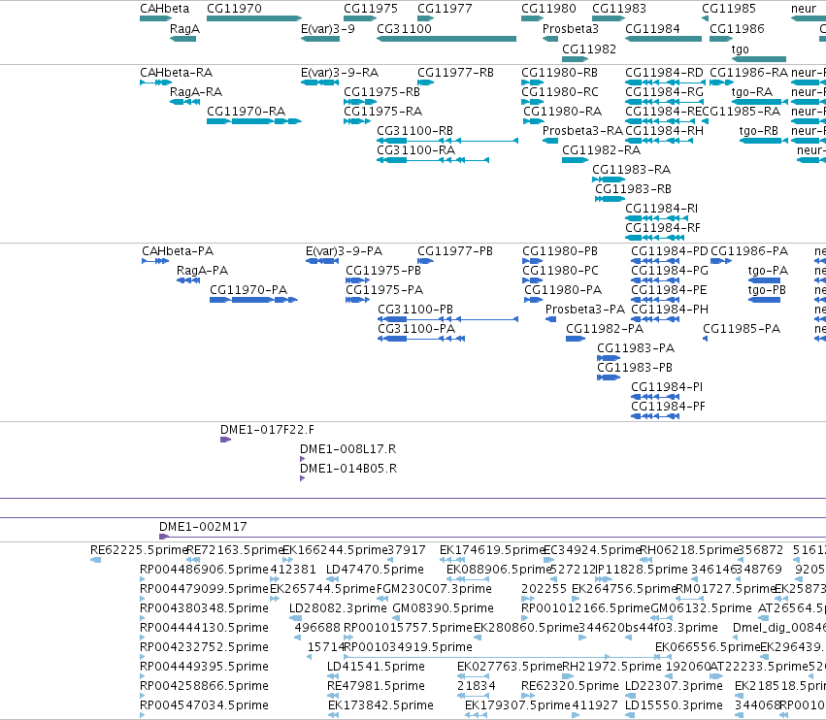Open the LD15550.3prime EST label

click(674, 704)
